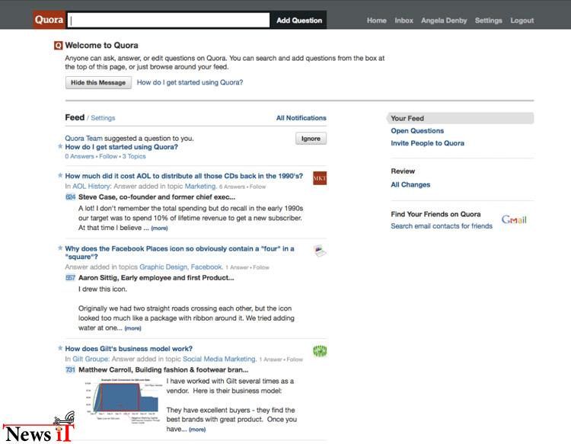
Task: Open the MKT topic icon on the AOL question
Action: (320, 178)
